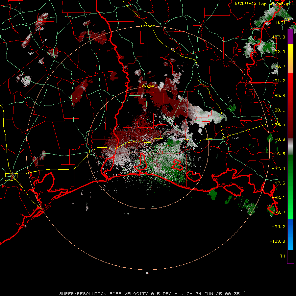Click the 76.7 velocity scale value
The height and width of the screenshot is (296, 296).
pyautogui.click(x=280, y=66)
